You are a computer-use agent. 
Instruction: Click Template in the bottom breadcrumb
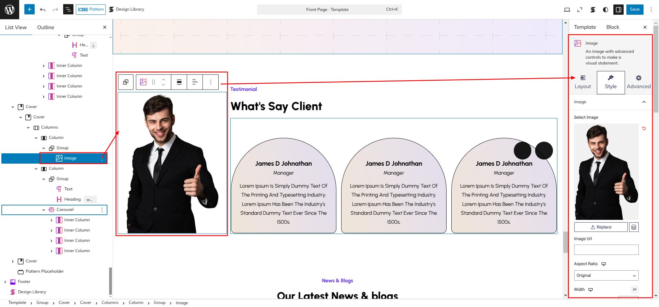(x=17, y=303)
